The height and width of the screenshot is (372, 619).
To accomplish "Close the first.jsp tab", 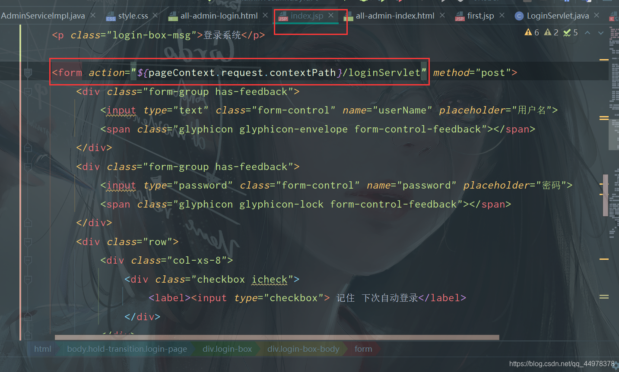I will (502, 16).
